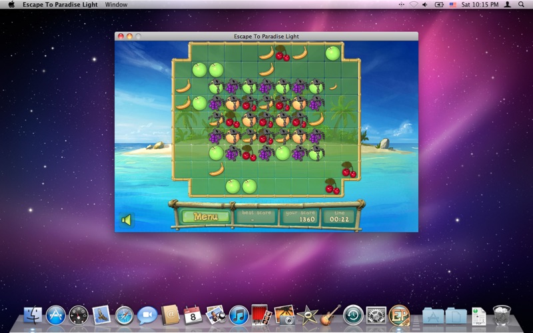Launch iTunes from the Dock
Image resolution: width=533 pixels, height=333 pixels.
coord(239,315)
